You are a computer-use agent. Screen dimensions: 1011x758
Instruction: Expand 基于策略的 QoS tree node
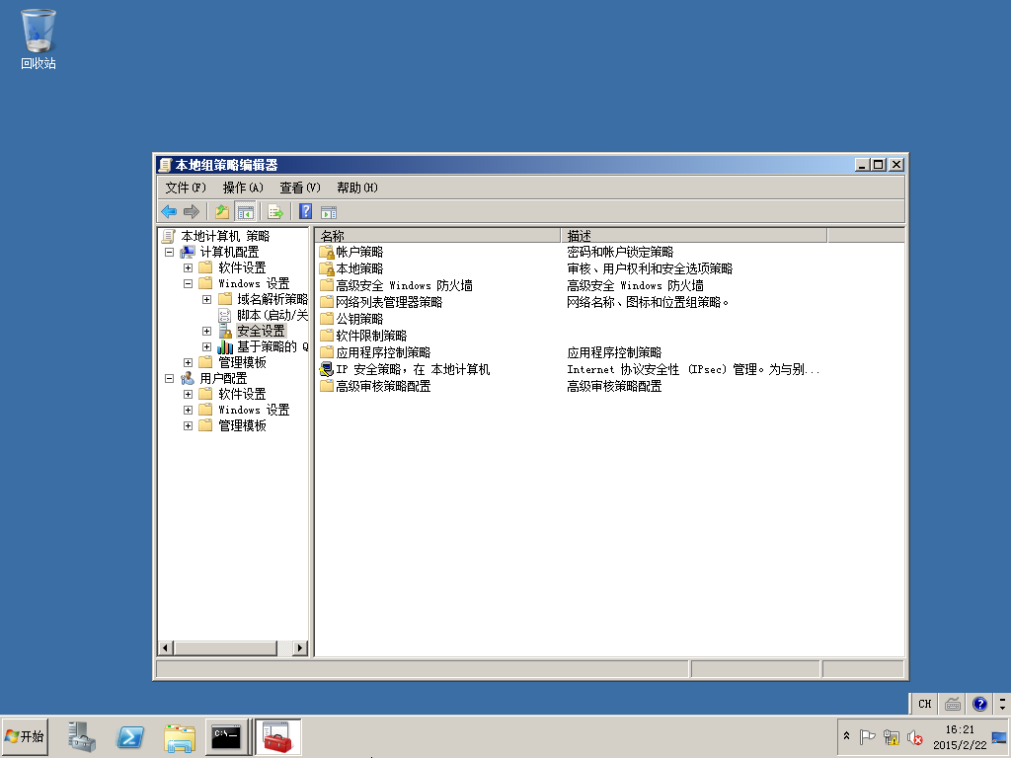pyautogui.click(x=206, y=346)
